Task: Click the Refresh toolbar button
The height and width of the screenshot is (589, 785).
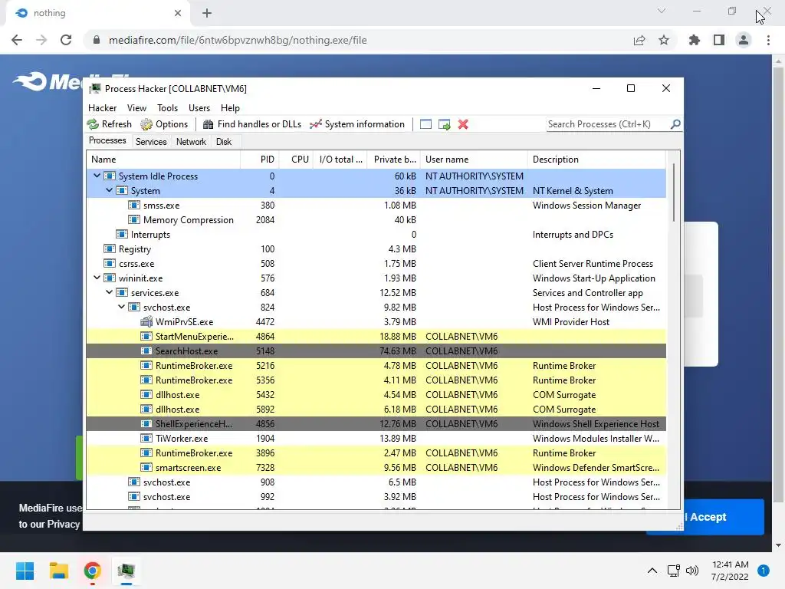Action: coord(109,124)
